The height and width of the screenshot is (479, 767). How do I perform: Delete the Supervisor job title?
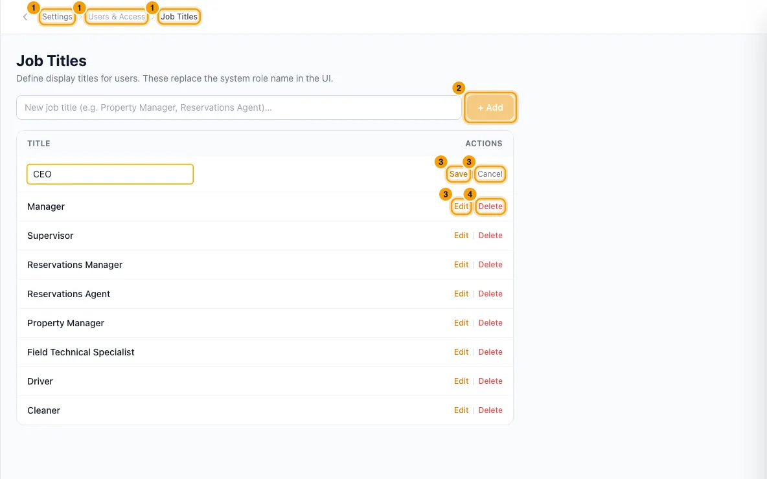(x=490, y=236)
